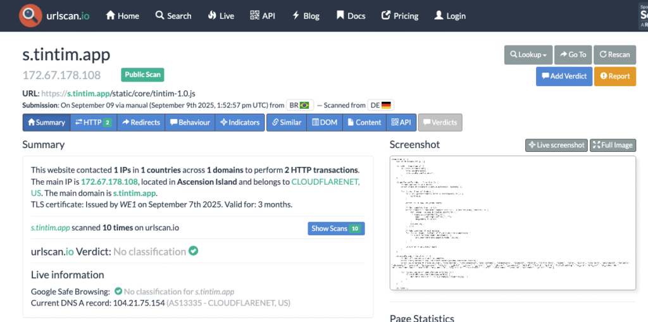Open the Live scans page
Screen dimensions: 648x322
220,16
